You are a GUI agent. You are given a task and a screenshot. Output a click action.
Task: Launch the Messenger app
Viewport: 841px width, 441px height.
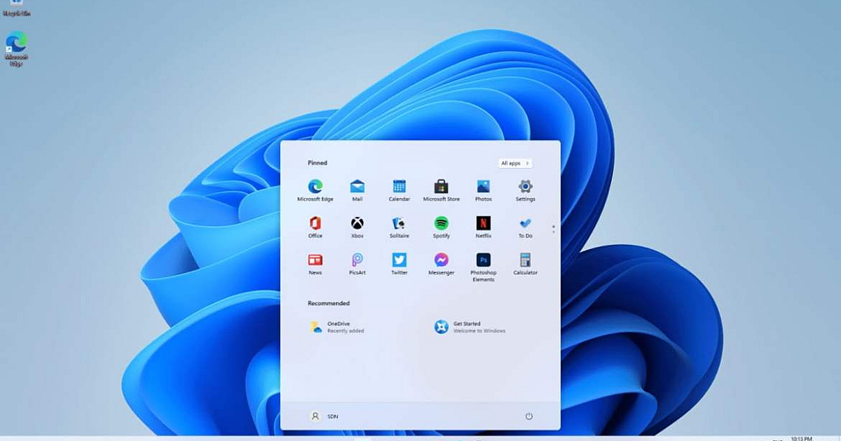point(442,264)
